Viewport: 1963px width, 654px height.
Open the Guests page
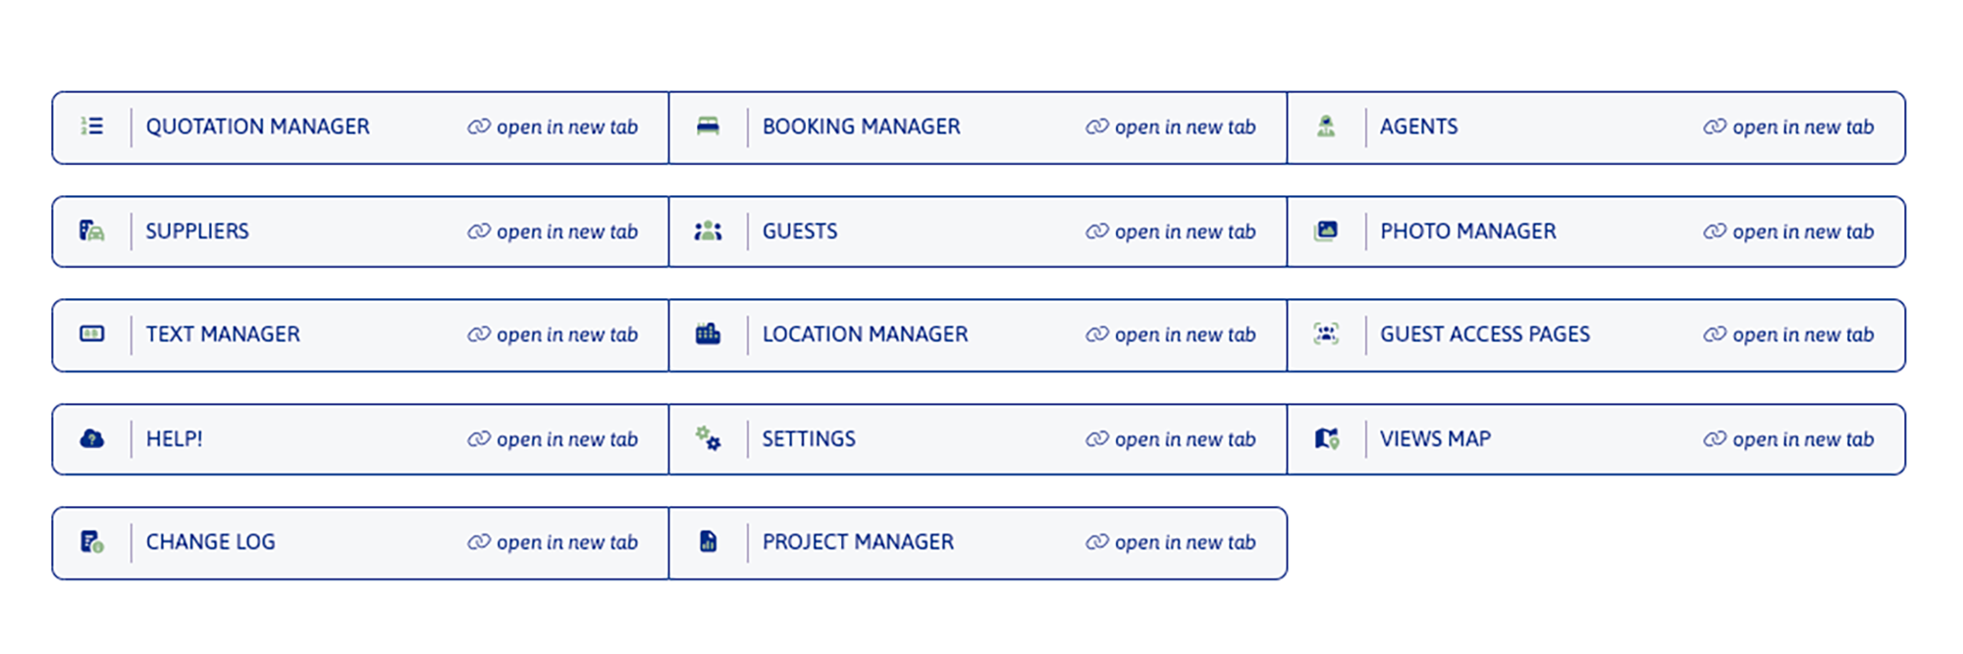coord(800,231)
